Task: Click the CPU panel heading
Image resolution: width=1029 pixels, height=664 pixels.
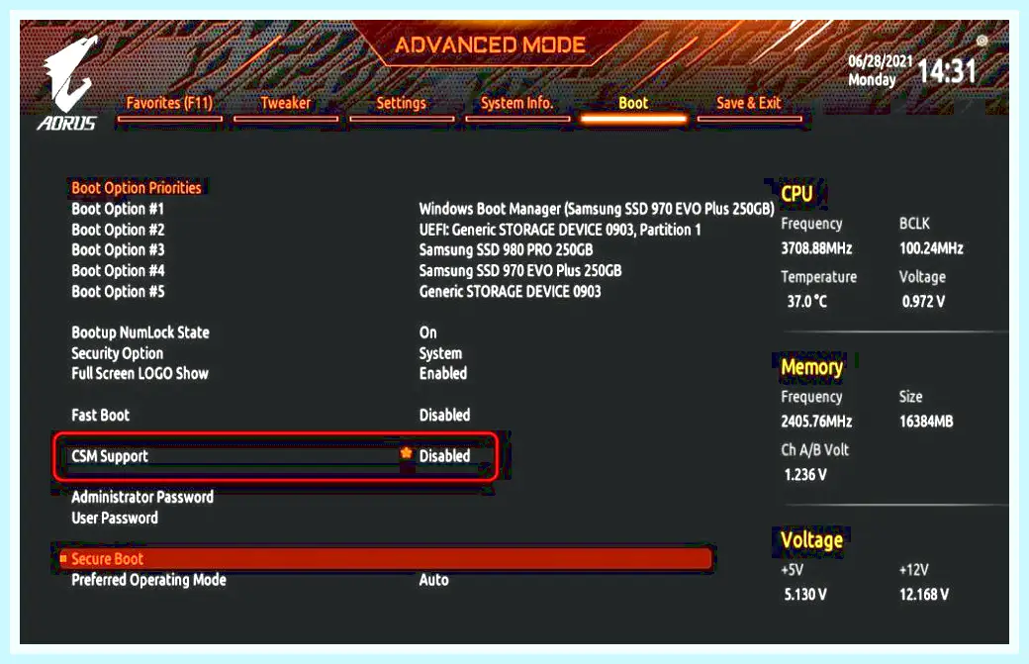Action: click(796, 194)
